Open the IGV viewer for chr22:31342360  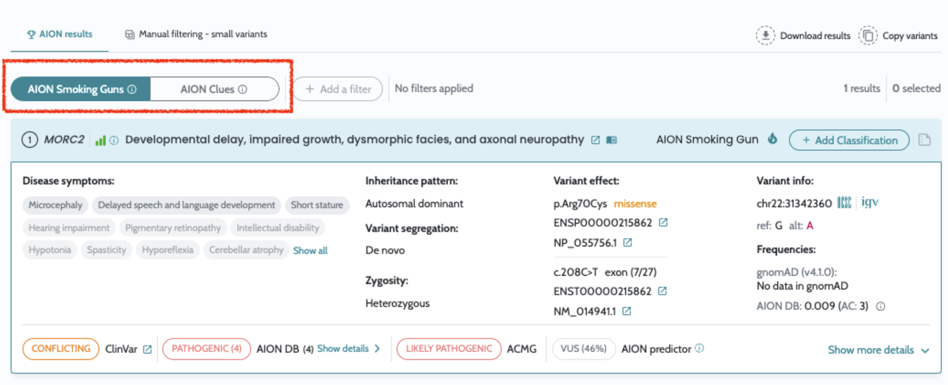869,202
